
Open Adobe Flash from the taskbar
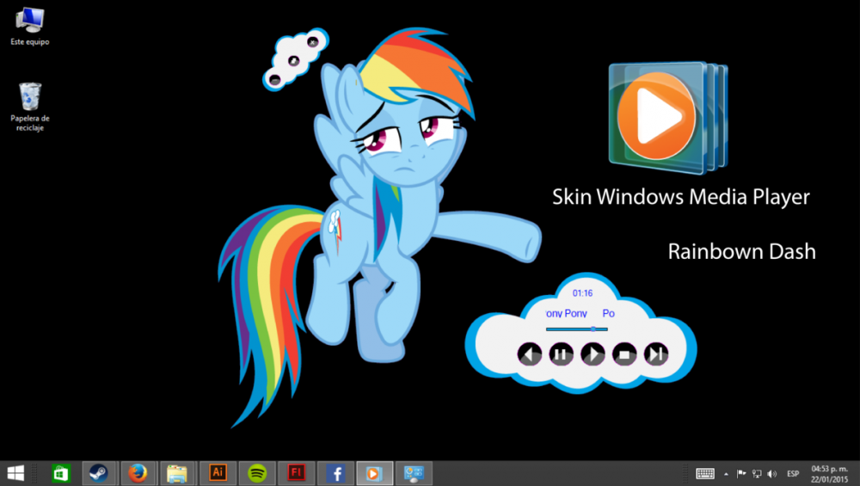tap(296, 473)
